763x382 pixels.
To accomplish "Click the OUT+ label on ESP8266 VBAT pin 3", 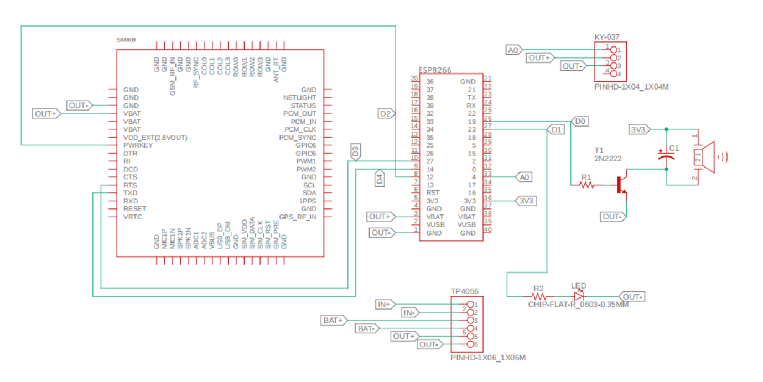I will pos(381,217).
